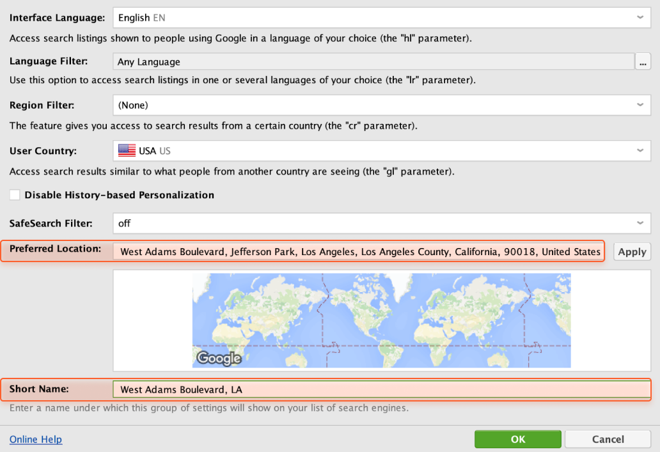Screen dimensions: 660x452
Task: Open the SafeSearch Filter dropdown
Action: 381,223
